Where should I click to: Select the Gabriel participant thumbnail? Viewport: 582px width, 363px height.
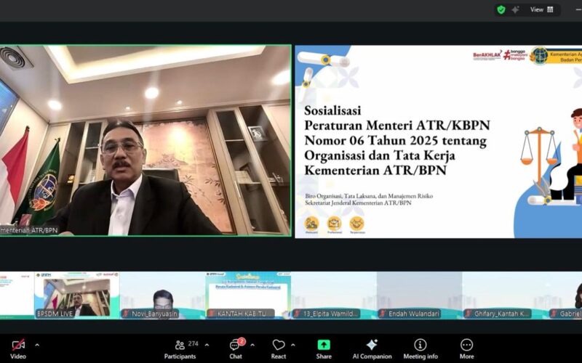coord(565,295)
